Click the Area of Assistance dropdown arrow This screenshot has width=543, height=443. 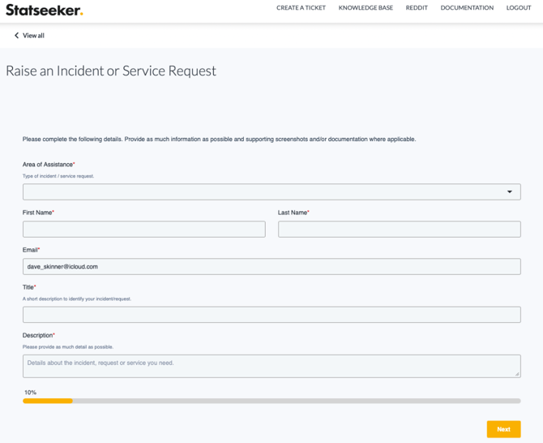coord(510,192)
